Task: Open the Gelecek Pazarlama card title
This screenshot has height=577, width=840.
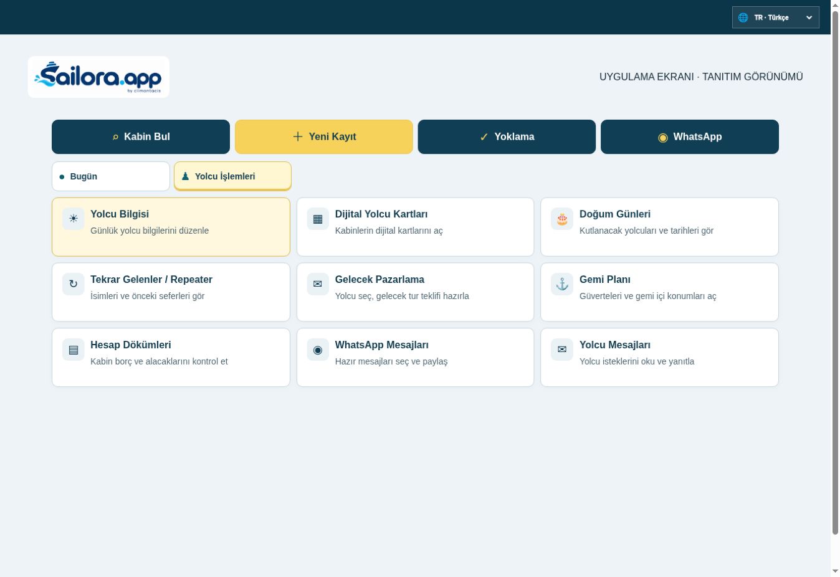Action: (379, 279)
